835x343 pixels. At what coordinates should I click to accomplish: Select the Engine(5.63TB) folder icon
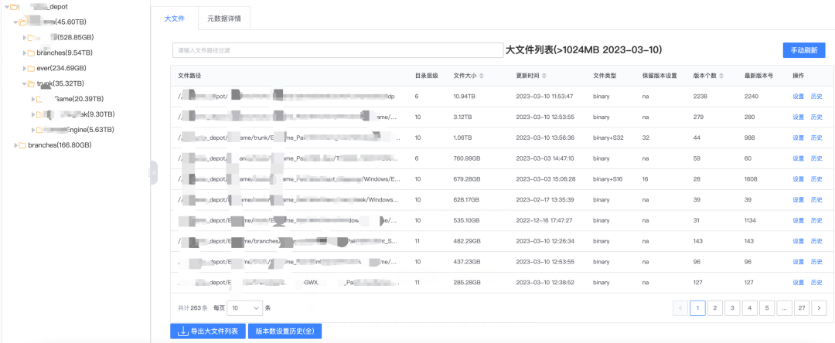(x=40, y=131)
